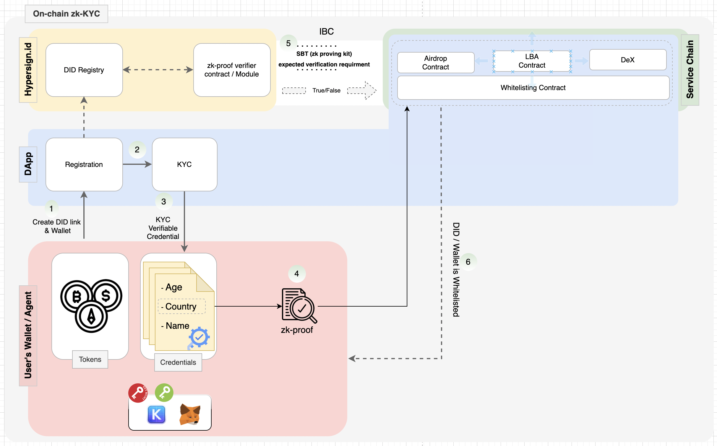Image resolution: width=717 pixels, height=446 pixels.
Task: Click the MetaMask fox icon
Action: [190, 414]
